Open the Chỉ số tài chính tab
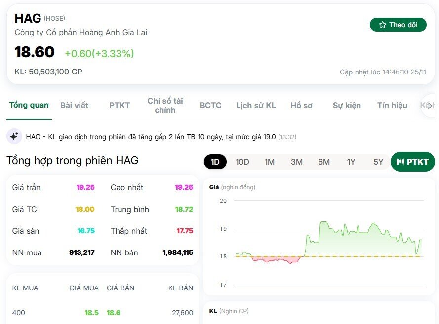This screenshot has height=324, width=439. coord(165,105)
